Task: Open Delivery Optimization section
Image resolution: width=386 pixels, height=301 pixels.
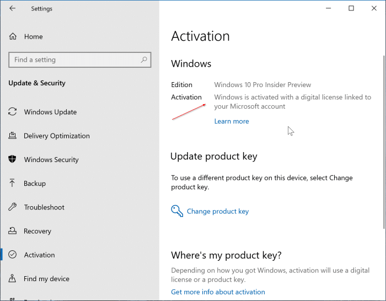Action: pyautogui.click(x=57, y=136)
